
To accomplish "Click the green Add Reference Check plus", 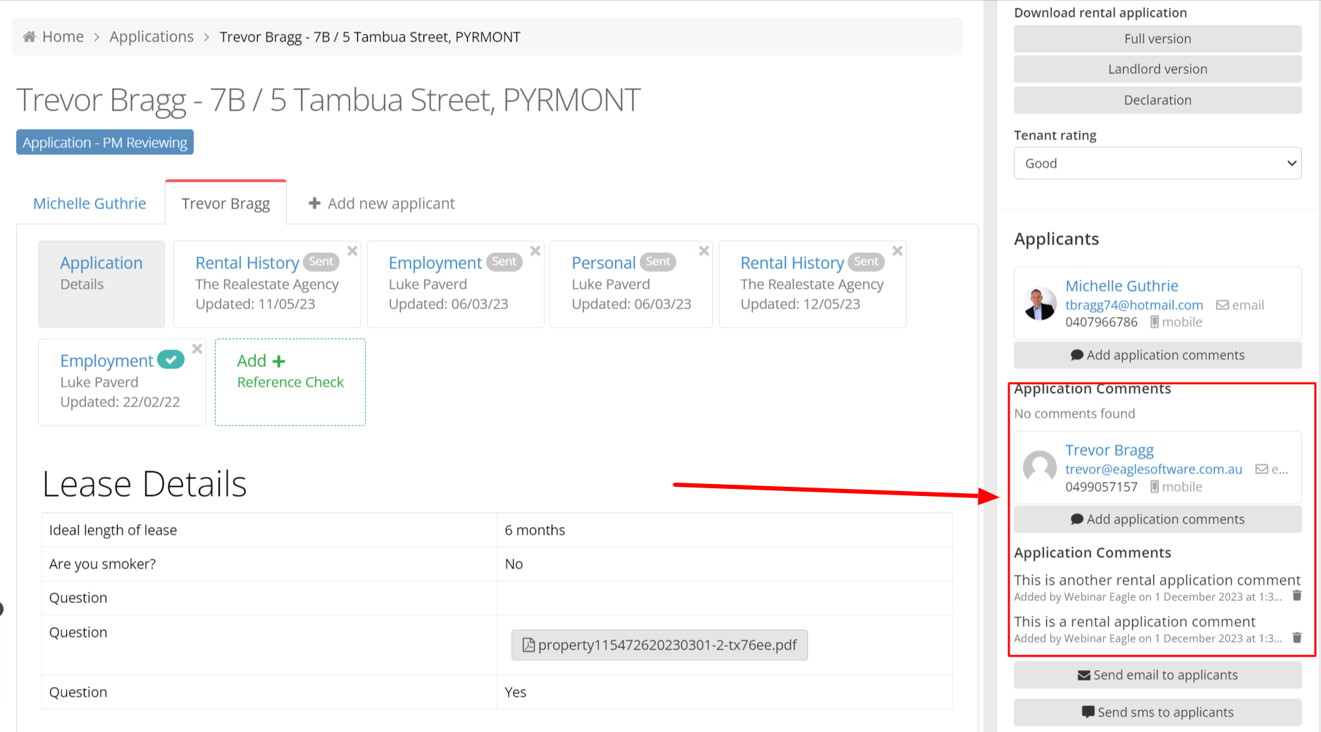I will (279, 361).
